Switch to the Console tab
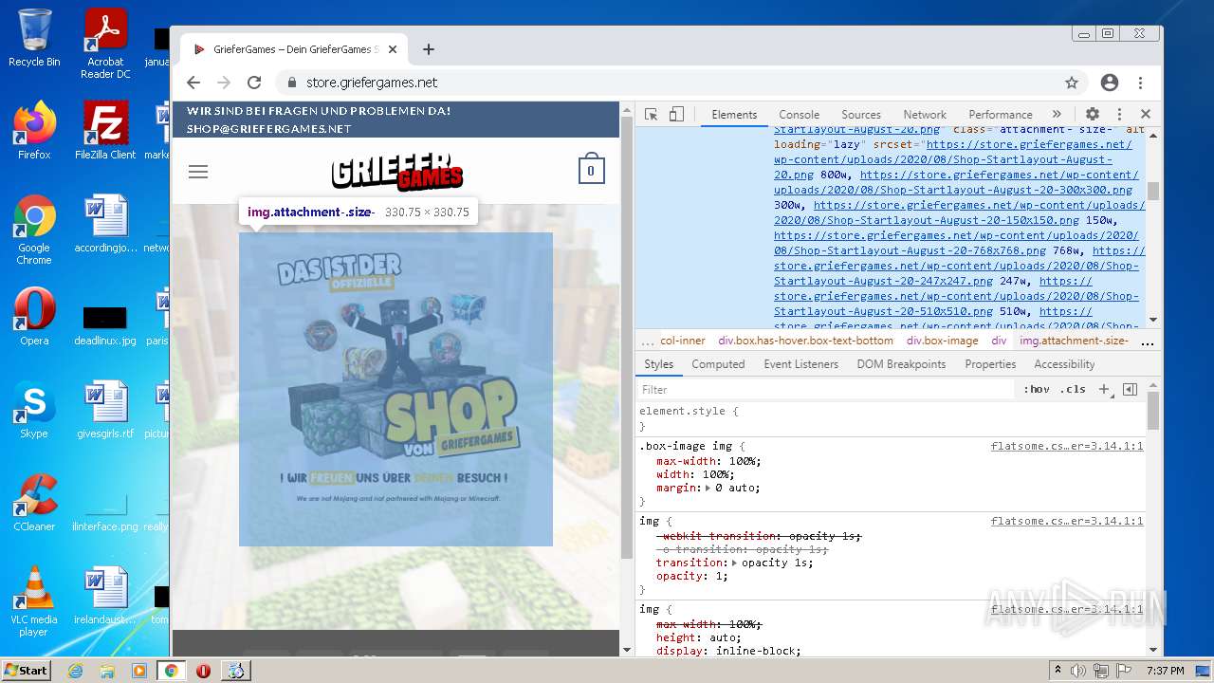 [x=799, y=114]
